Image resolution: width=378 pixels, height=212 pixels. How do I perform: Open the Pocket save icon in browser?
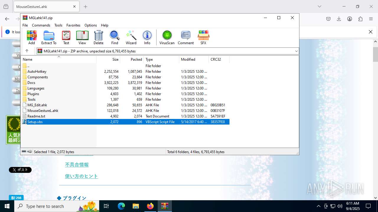[328, 19]
